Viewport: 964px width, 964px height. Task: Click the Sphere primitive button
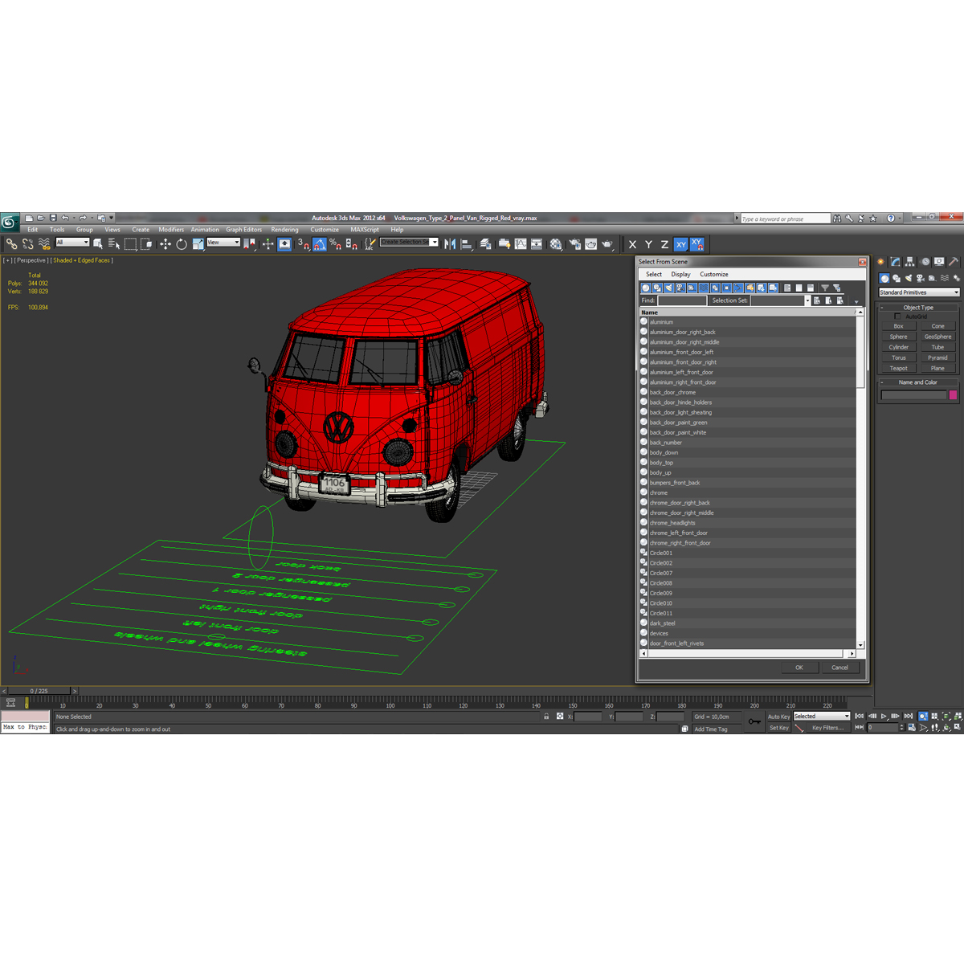coord(899,337)
